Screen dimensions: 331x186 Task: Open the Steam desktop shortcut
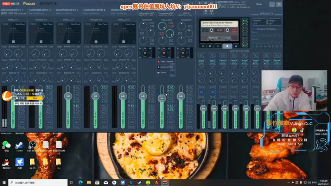19,146
